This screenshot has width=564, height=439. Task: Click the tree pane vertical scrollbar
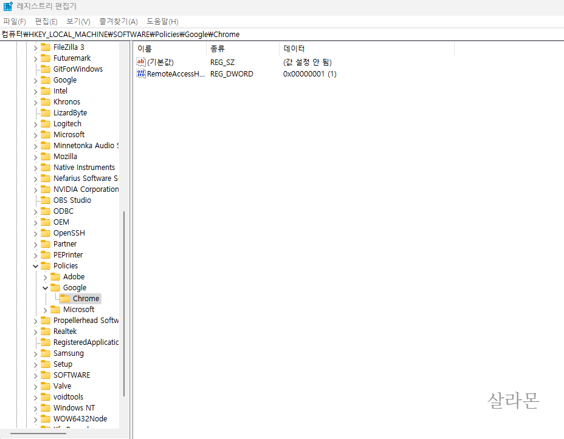coord(124,304)
